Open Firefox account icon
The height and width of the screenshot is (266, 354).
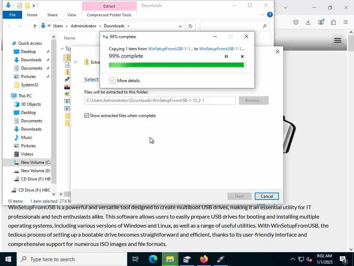coord(321,22)
